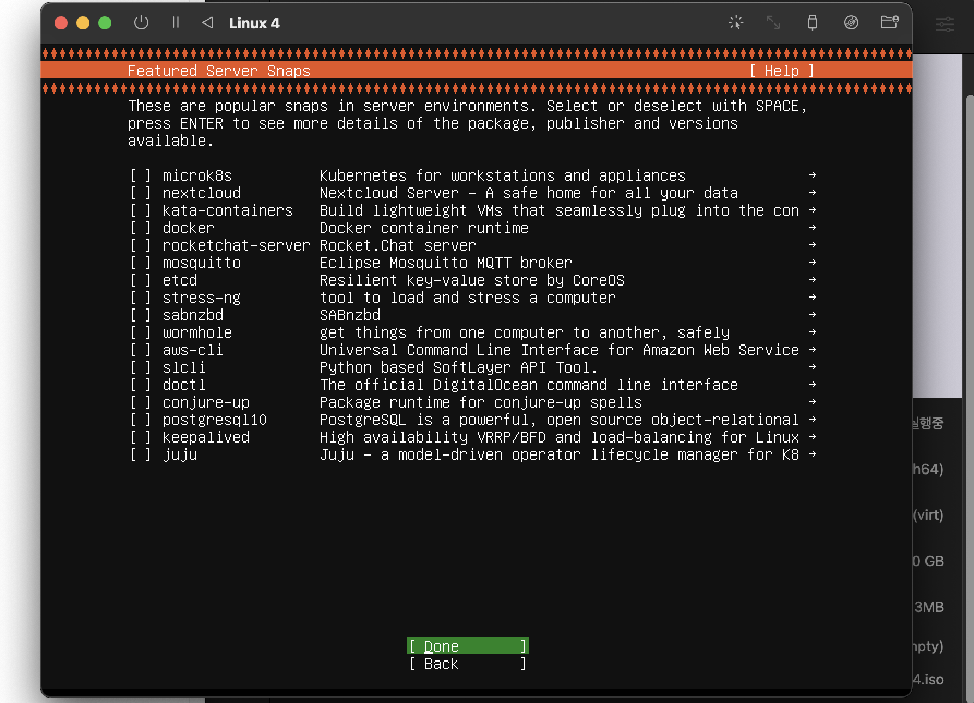
Task: Enable the docker snap checkbox
Action: pos(140,228)
